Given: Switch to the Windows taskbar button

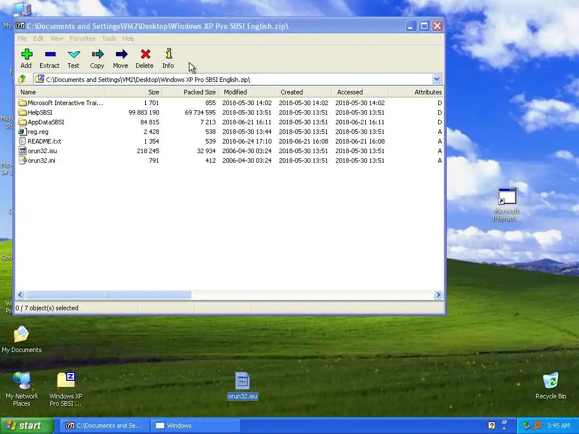Looking at the screenshot, I should point(195,426).
